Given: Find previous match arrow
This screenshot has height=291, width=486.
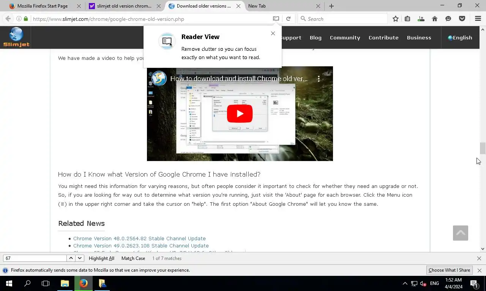Looking at the screenshot, I should [x=71, y=258].
